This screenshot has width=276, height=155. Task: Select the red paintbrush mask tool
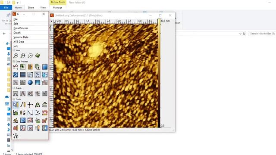point(45,121)
